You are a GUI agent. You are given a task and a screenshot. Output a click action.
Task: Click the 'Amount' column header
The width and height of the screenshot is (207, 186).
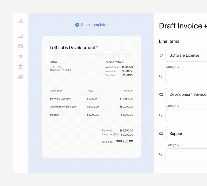(129, 91)
